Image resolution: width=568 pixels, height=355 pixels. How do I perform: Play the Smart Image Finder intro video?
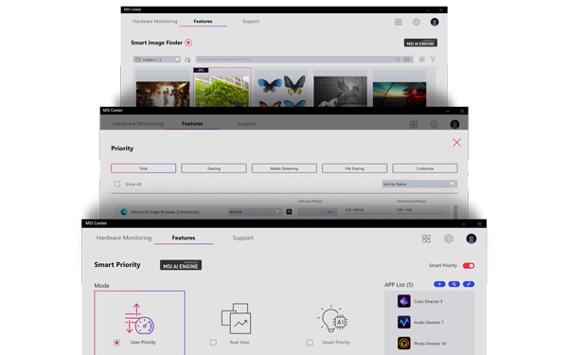click(188, 43)
